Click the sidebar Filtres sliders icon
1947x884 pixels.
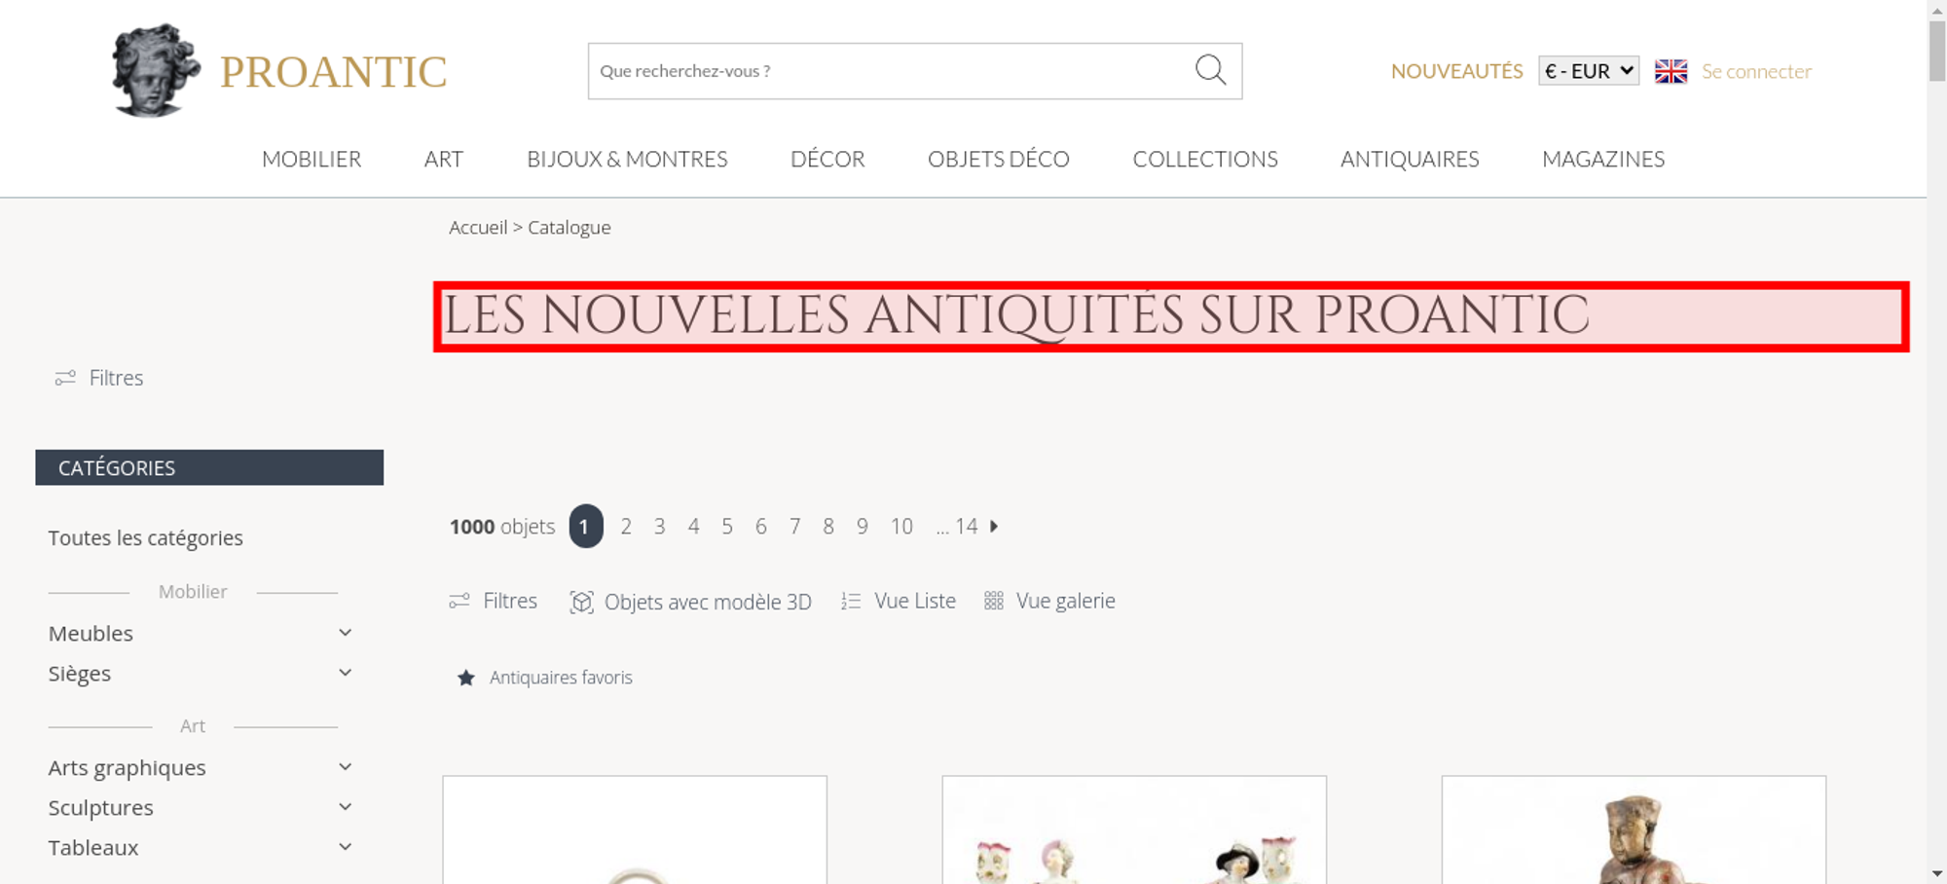[x=65, y=378]
